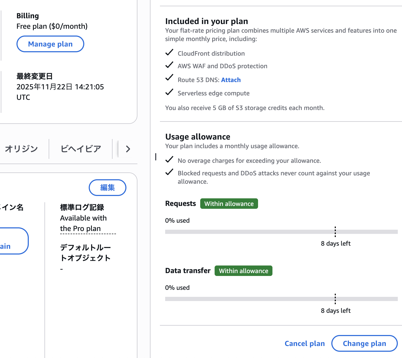Screen dimensions: 402x358
Task: Click the panel resize handle divider
Action: point(156,157)
